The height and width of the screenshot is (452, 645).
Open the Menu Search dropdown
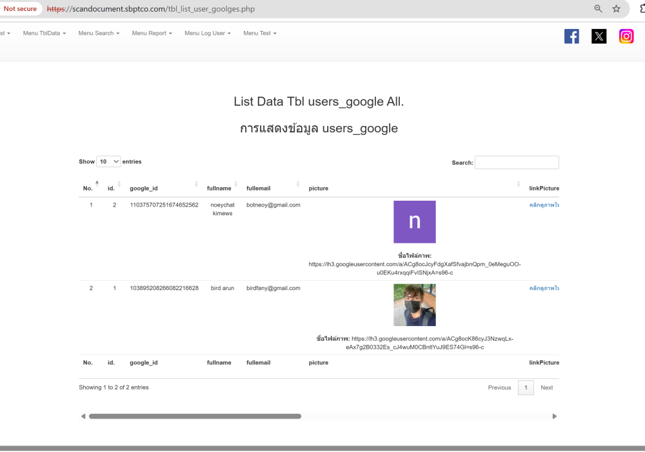coord(99,33)
